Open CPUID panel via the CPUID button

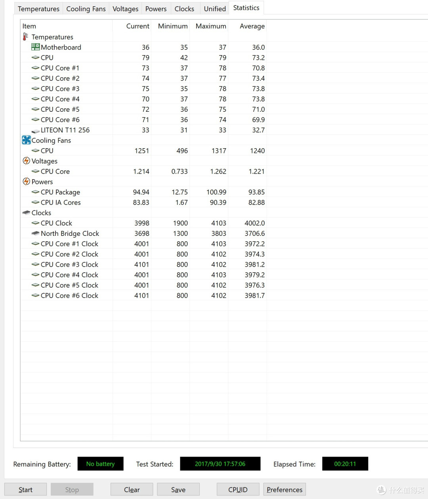pyautogui.click(x=238, y=489)
